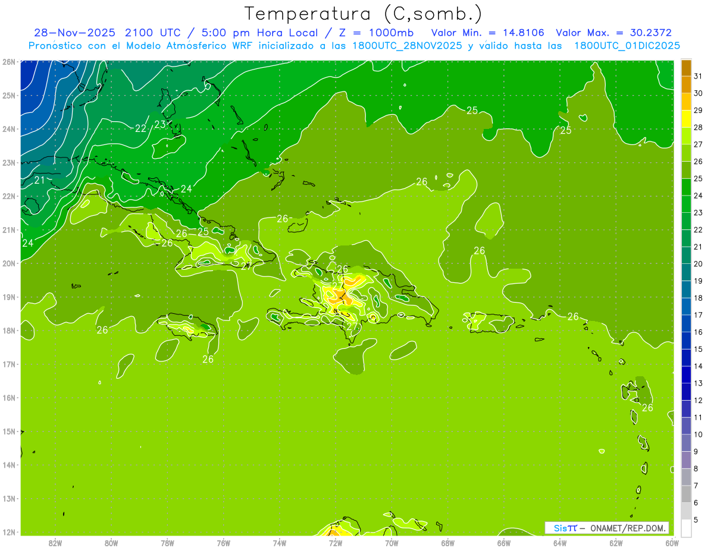The image size is (714, 551).
Task: Click latitude axis label "17N"
Action: [9, 364]
